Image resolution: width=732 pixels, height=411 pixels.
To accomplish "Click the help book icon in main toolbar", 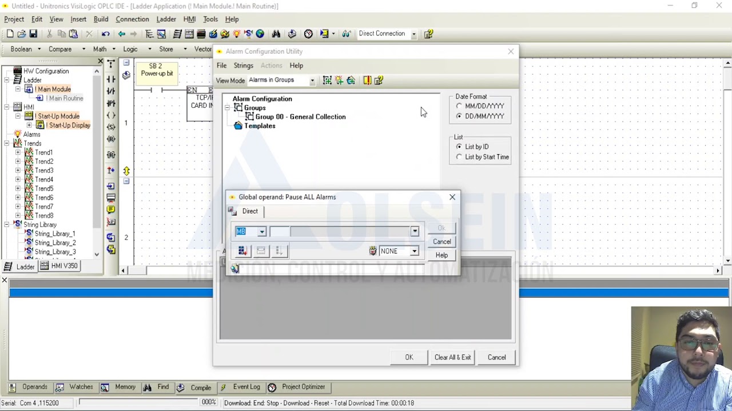I will click(x=428, y=34).
